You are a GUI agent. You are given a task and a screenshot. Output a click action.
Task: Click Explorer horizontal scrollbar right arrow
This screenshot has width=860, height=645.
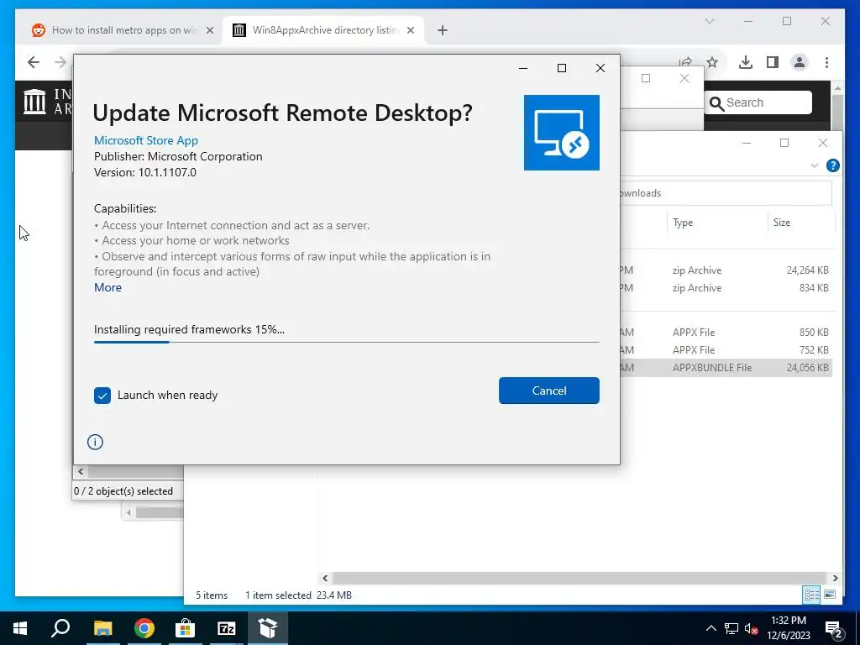click(x=835, y=578)
